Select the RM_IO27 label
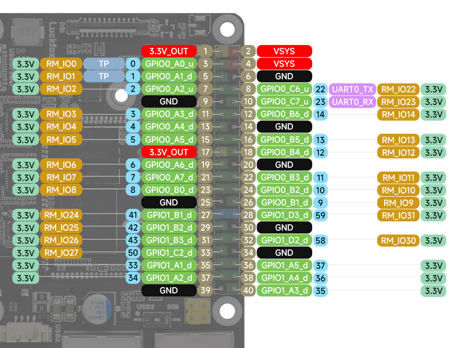Image resolution: width=464 pixels, height=348 pixels. (x=60, y=253)
